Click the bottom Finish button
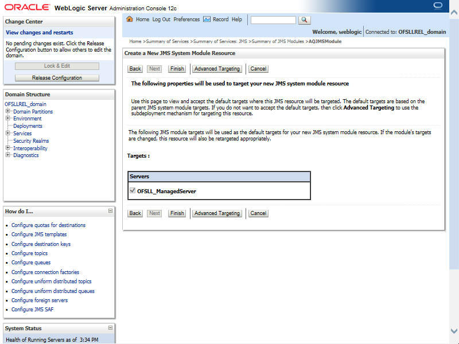The image size is (459, 344). pyautogui.click(x=177, y=213)
